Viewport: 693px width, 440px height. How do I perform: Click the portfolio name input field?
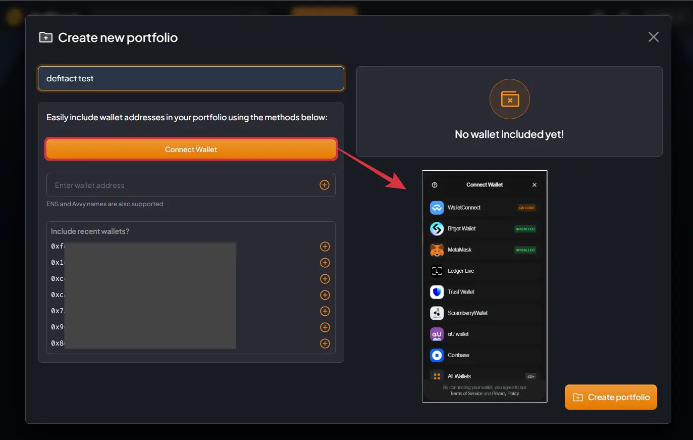click(x=191, y=78)
